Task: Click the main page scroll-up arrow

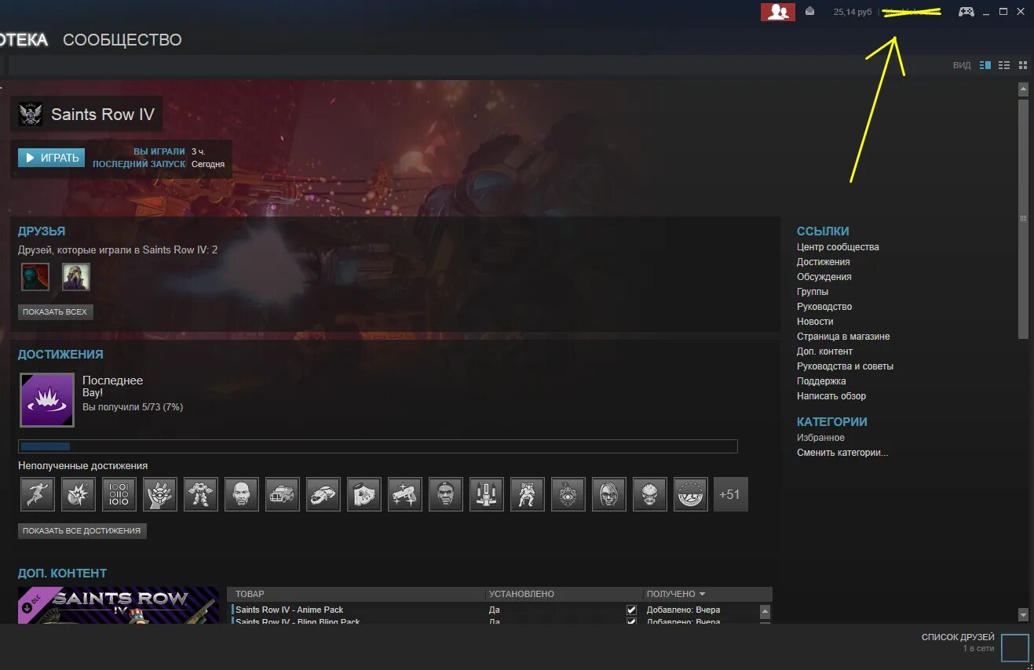Action: coord(1023,89)
